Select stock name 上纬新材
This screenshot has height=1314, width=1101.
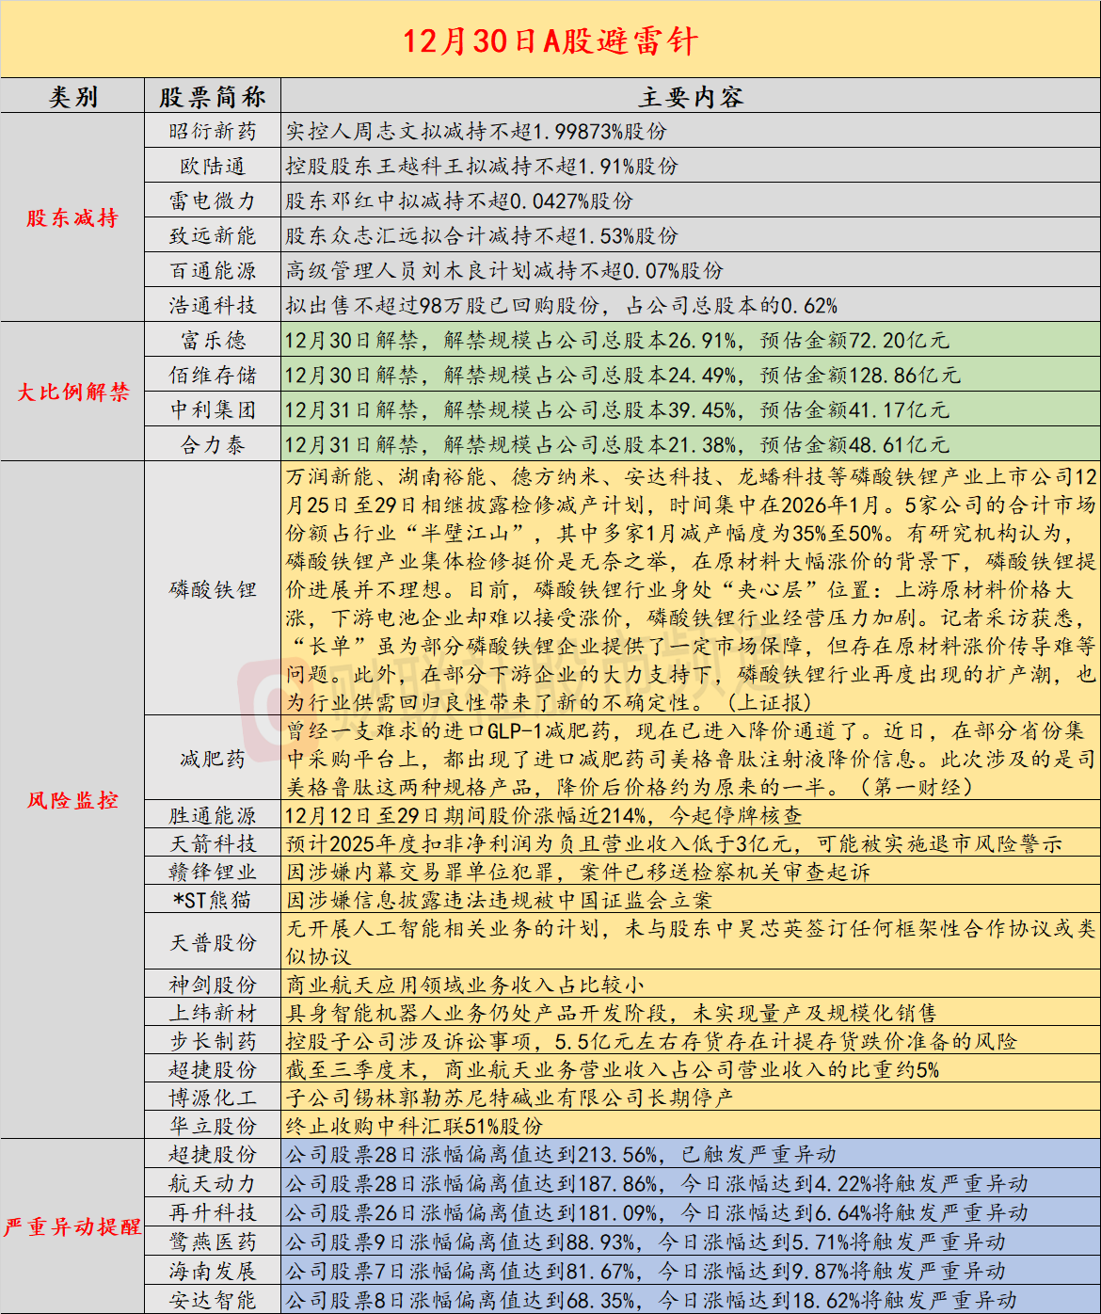(x=213, y=1013)
